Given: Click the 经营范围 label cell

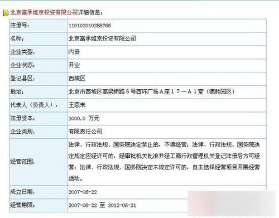Looking at the screenshot, I should click(x=39, y=162).
